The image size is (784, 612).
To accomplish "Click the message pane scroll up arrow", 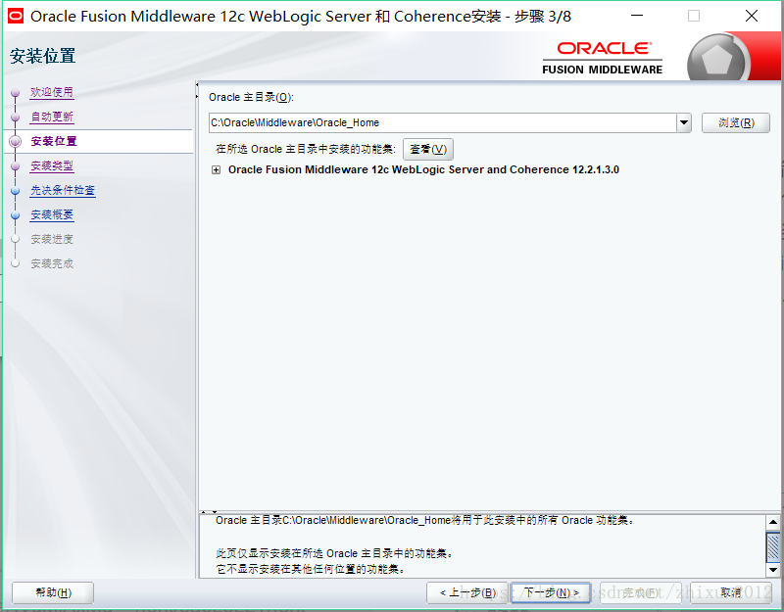I will coord(773,522).
